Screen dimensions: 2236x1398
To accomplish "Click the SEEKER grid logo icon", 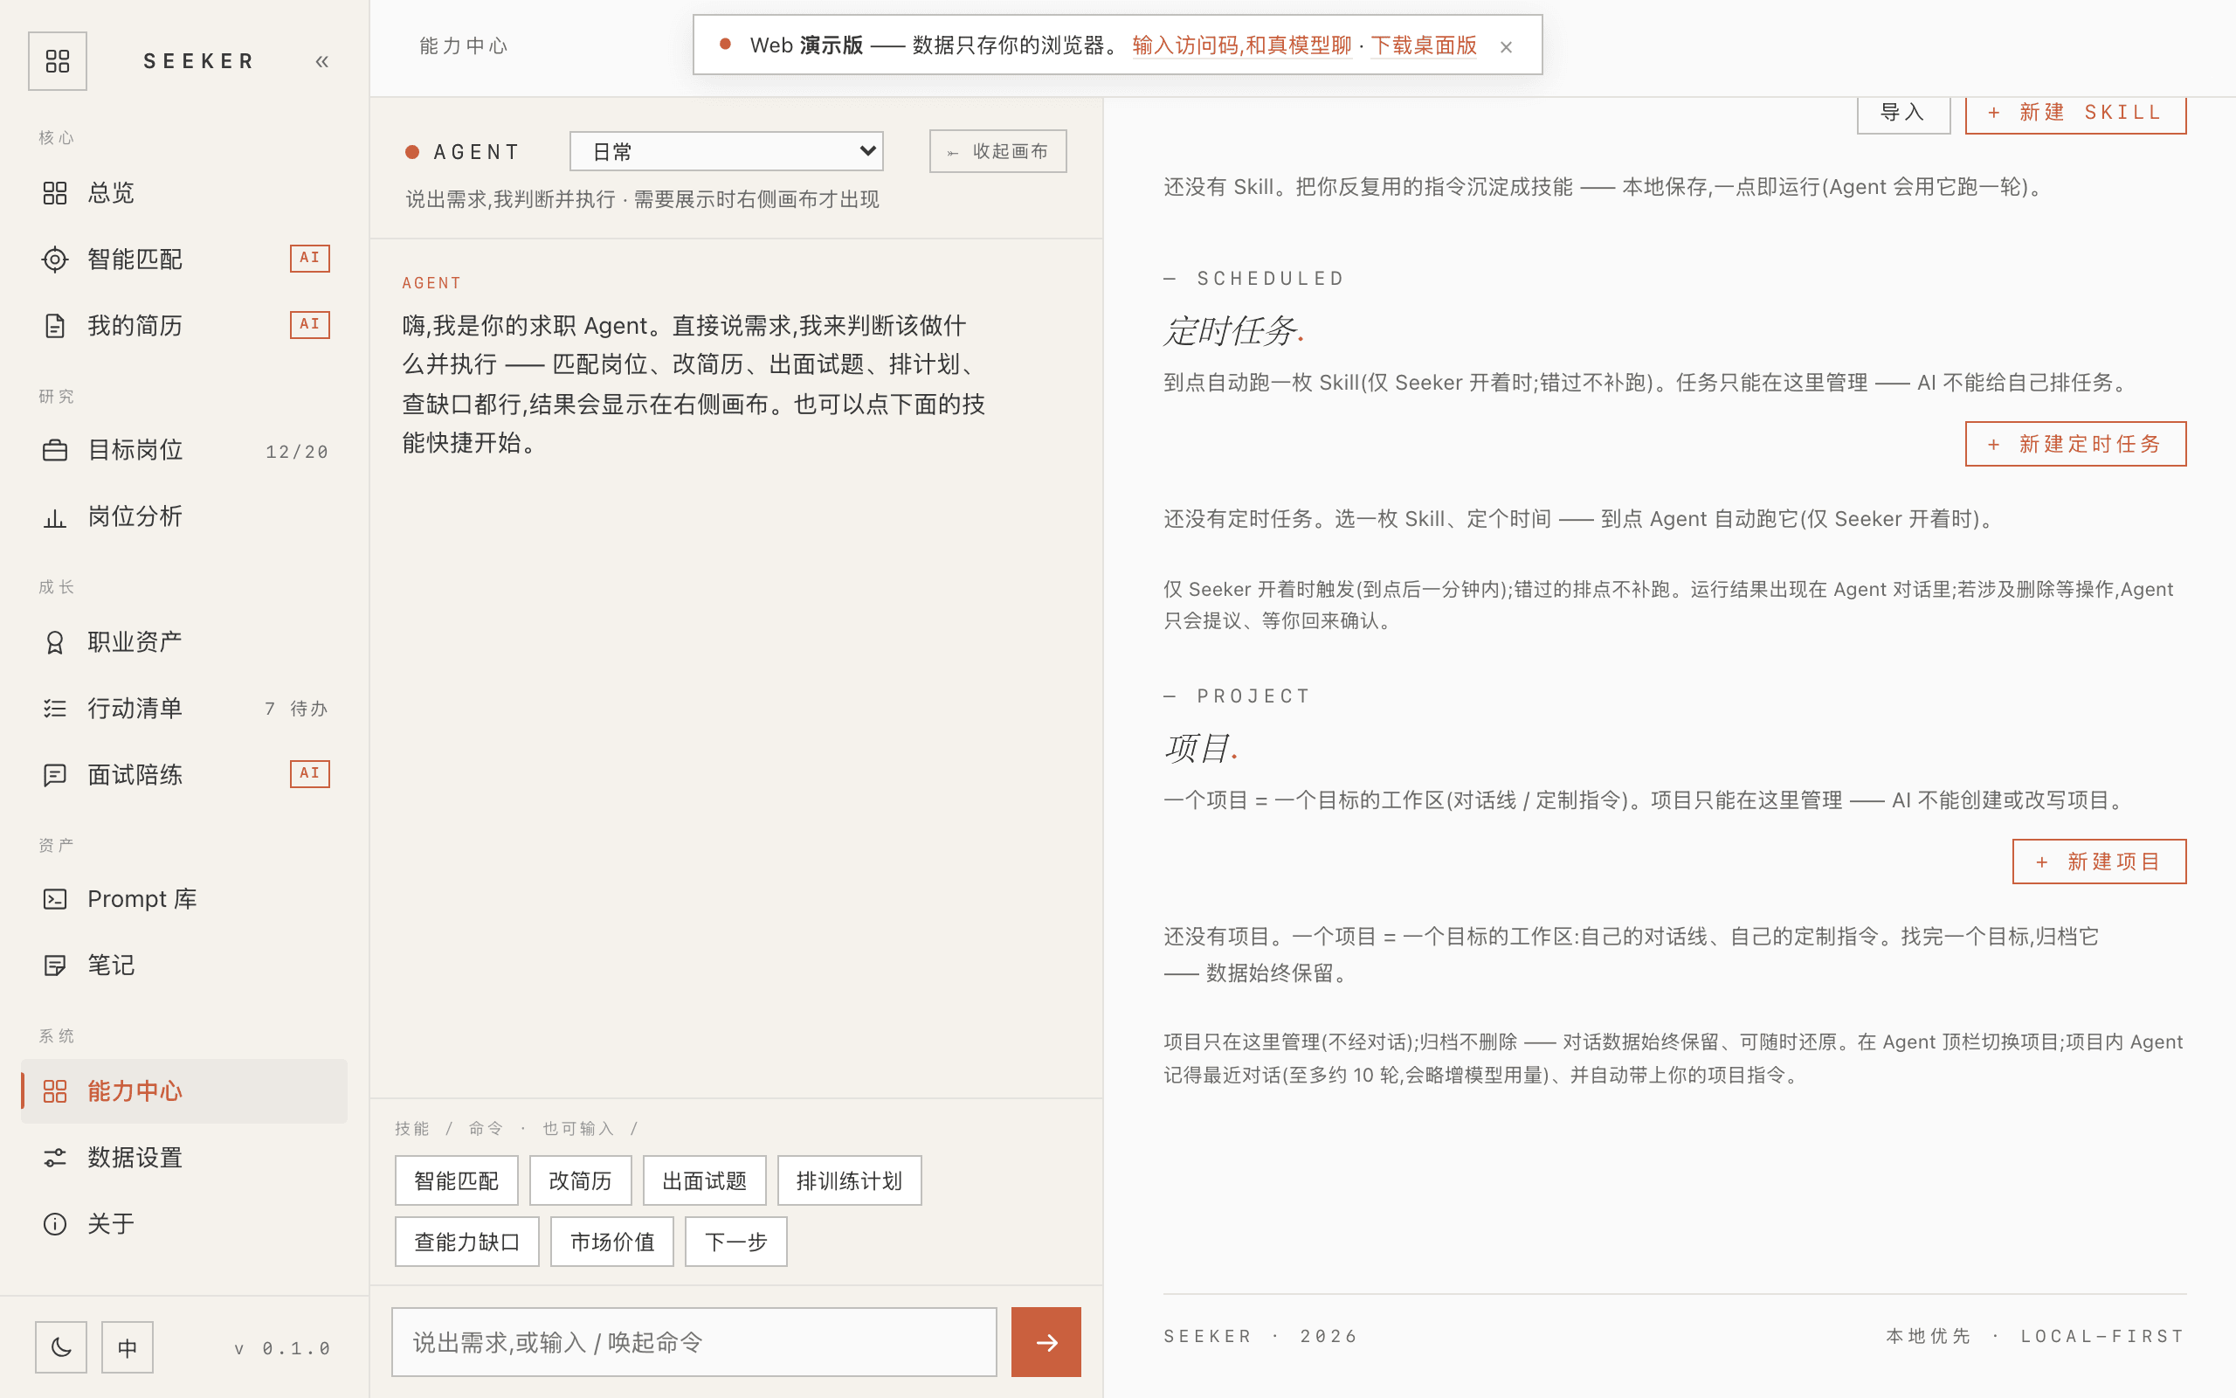I will [58, 61].
